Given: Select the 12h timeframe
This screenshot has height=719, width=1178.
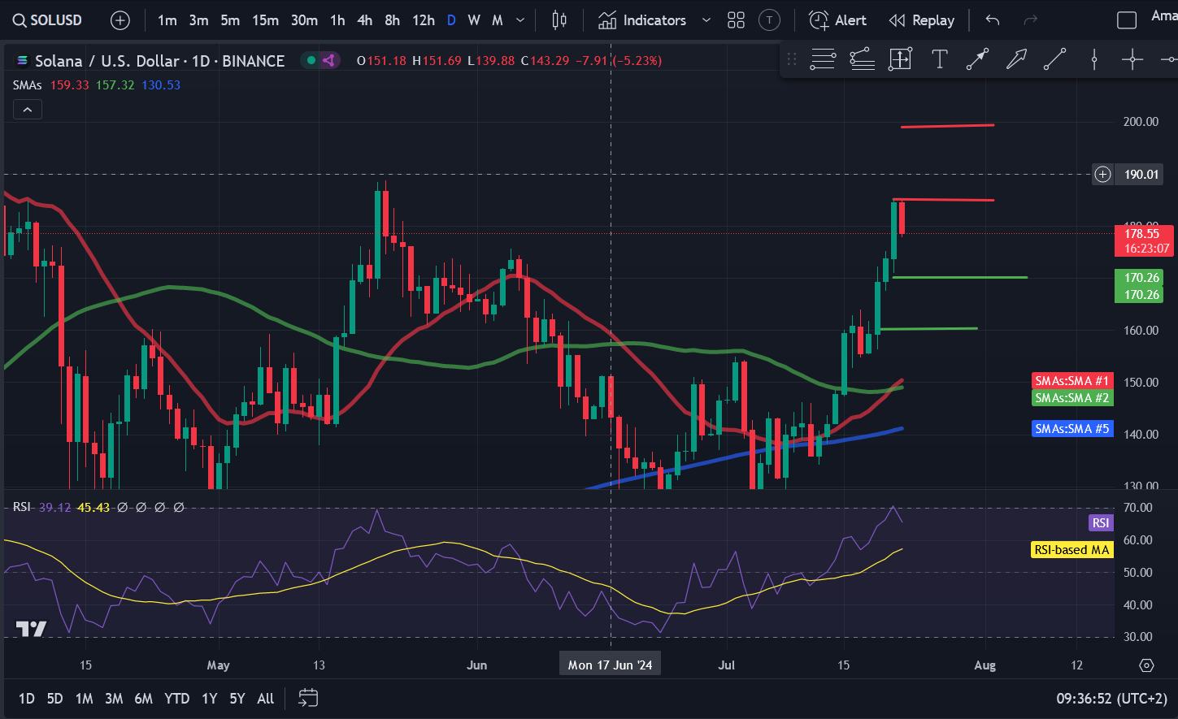Looking at the screenshot, I should 423,20.
